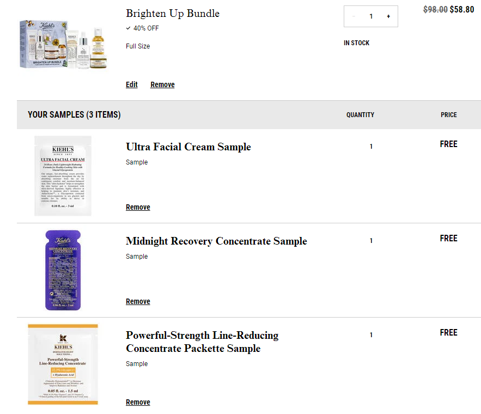
Task: View Powerful-Strength Concentrate packette image
Action: pos(63,364)
